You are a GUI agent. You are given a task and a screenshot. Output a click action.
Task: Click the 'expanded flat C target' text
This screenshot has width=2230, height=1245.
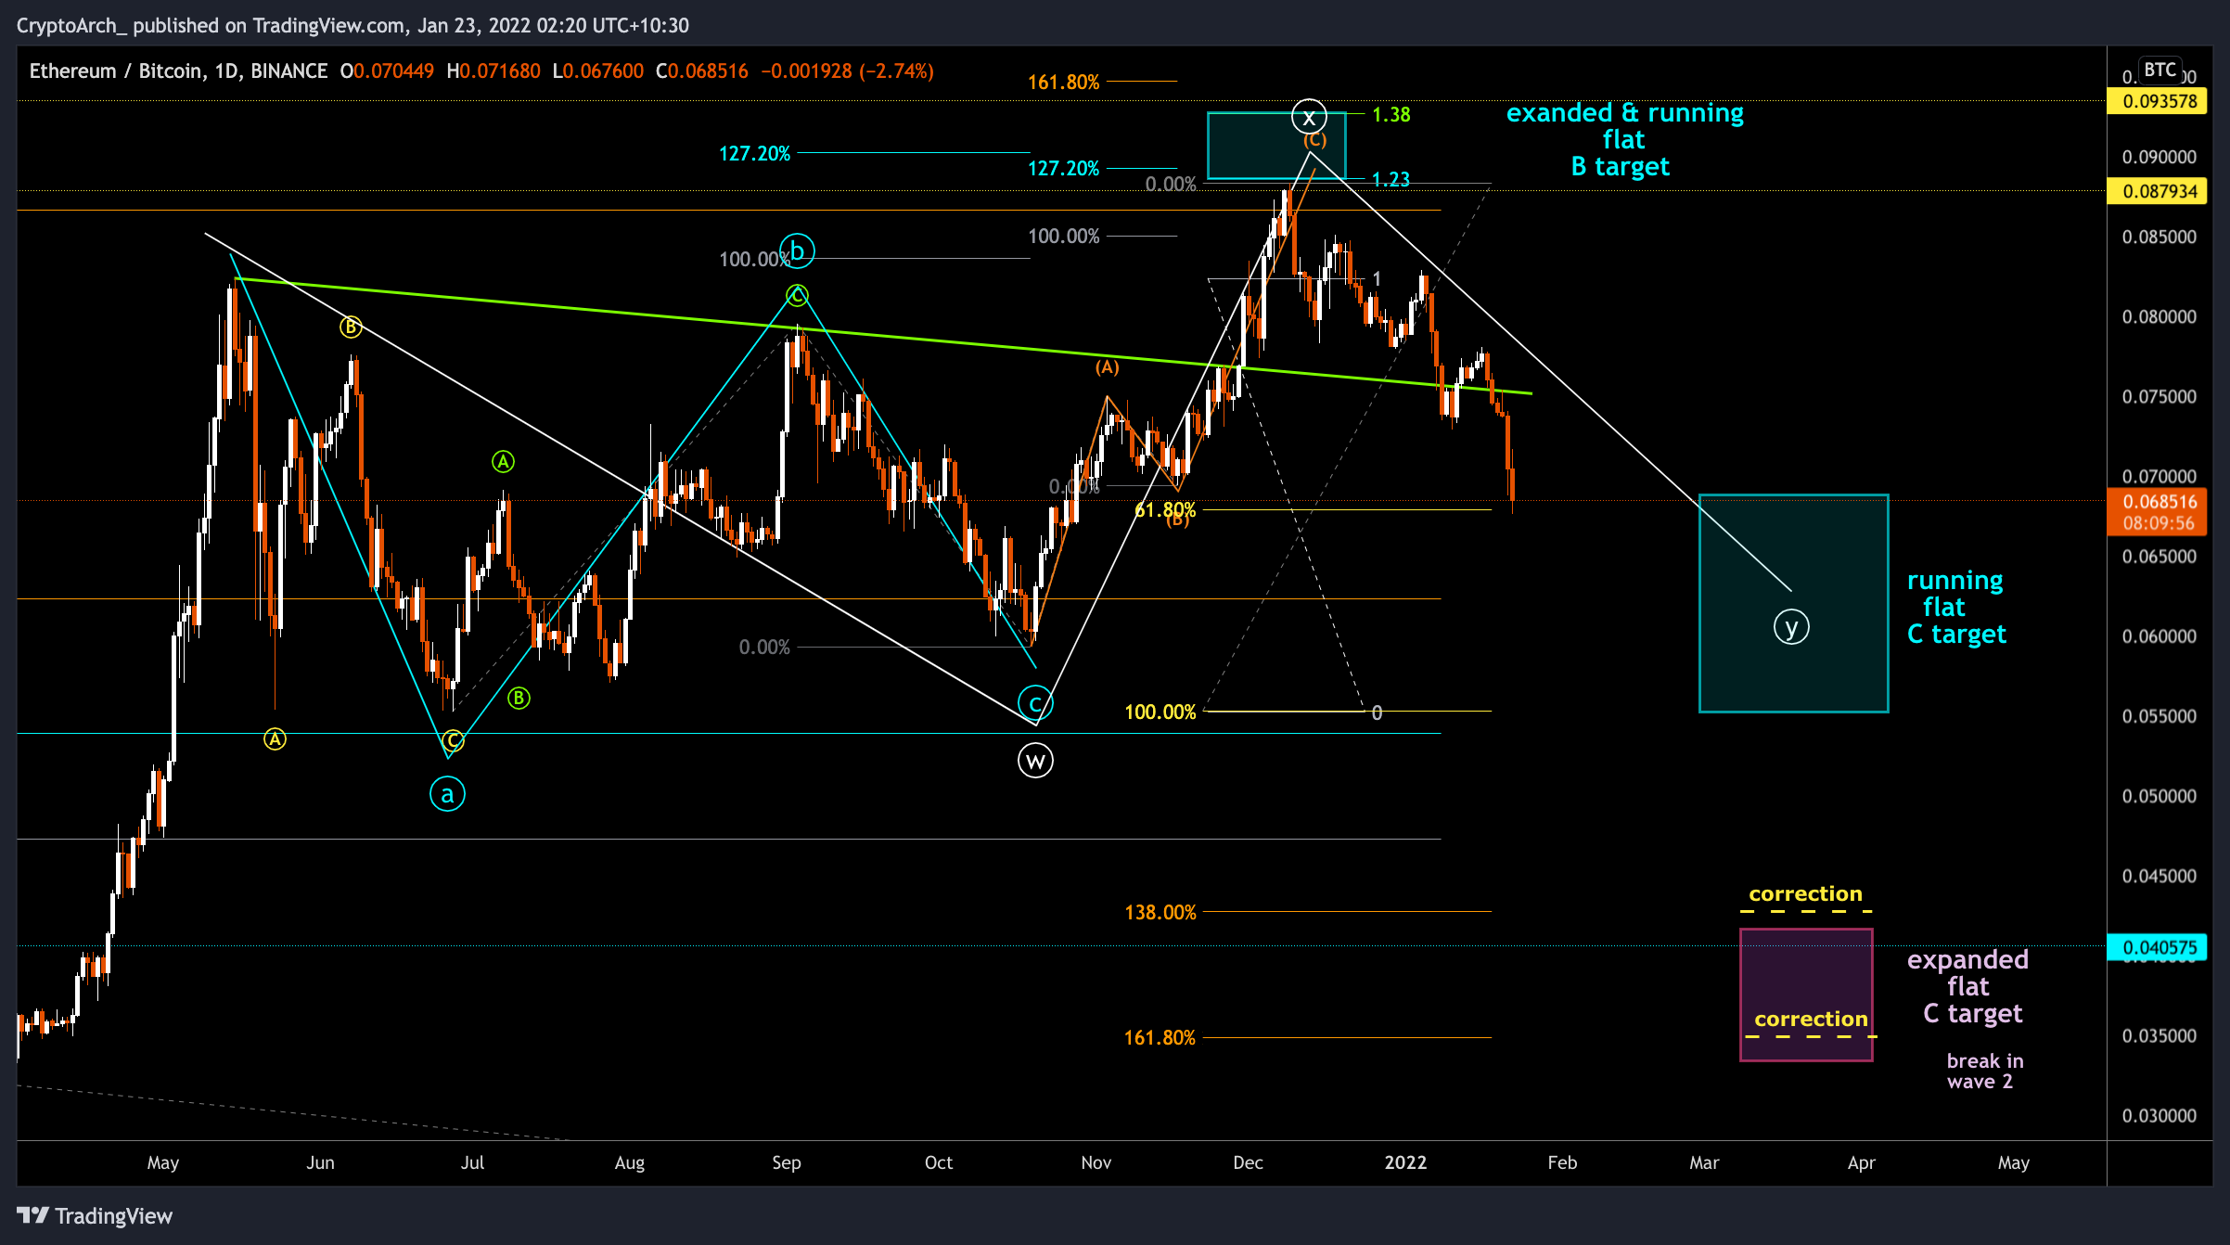point(1967,986)
